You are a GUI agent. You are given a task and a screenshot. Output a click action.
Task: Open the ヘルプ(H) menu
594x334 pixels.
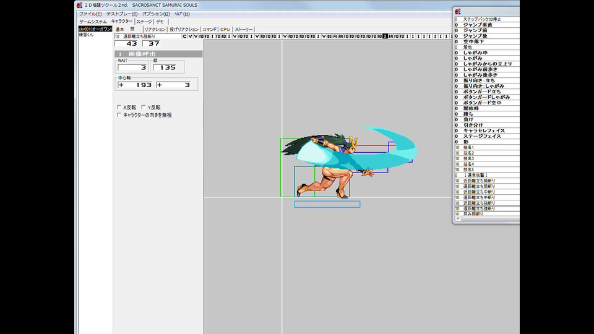(x=182, y=14)
